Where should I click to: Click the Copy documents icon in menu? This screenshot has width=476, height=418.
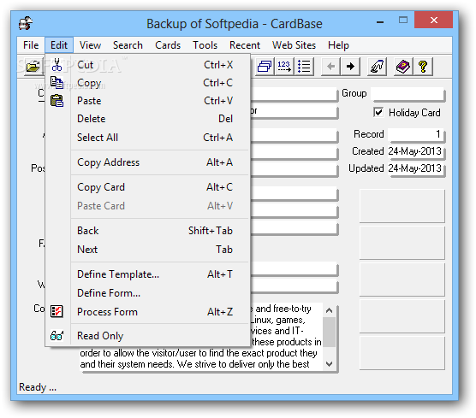pyautogui.click(x=57, y=82)
